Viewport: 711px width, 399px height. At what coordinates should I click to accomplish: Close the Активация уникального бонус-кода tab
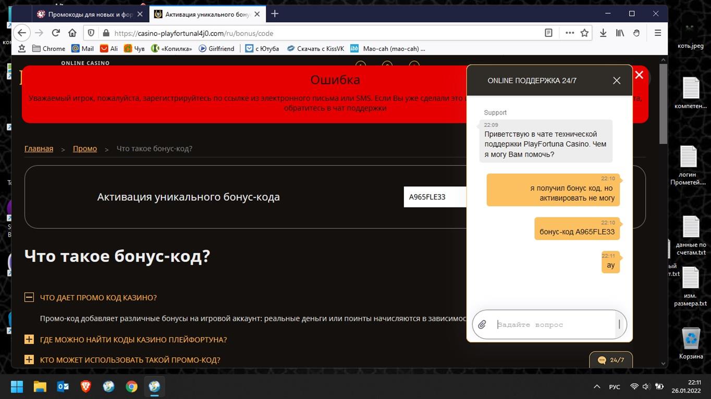point(257,14)
